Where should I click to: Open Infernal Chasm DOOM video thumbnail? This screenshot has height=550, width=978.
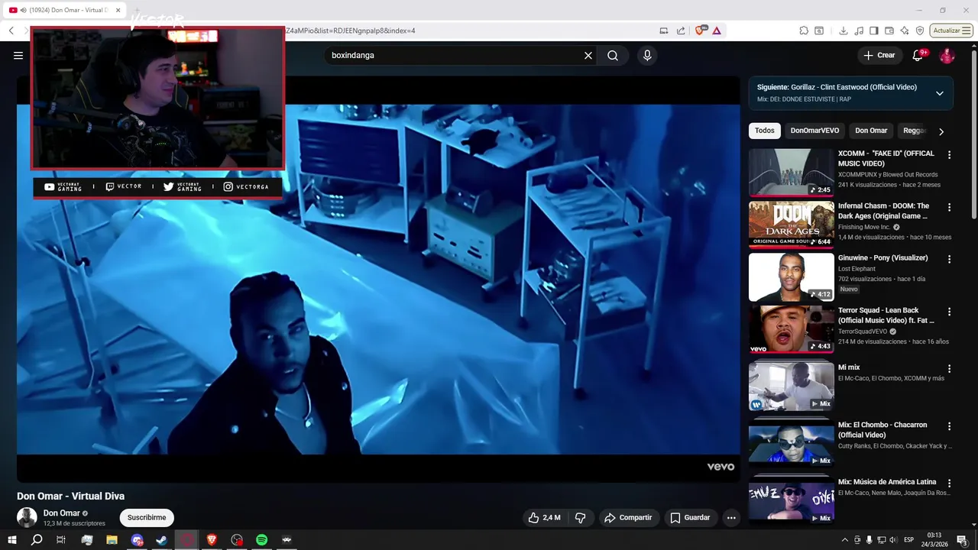(791, 225)
